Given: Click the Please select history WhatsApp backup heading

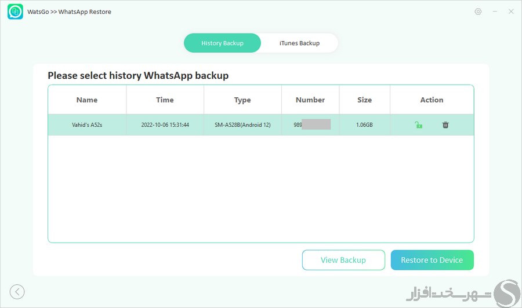Looking at the screenshot, I should pyautogui.click(x=138, y=75).
